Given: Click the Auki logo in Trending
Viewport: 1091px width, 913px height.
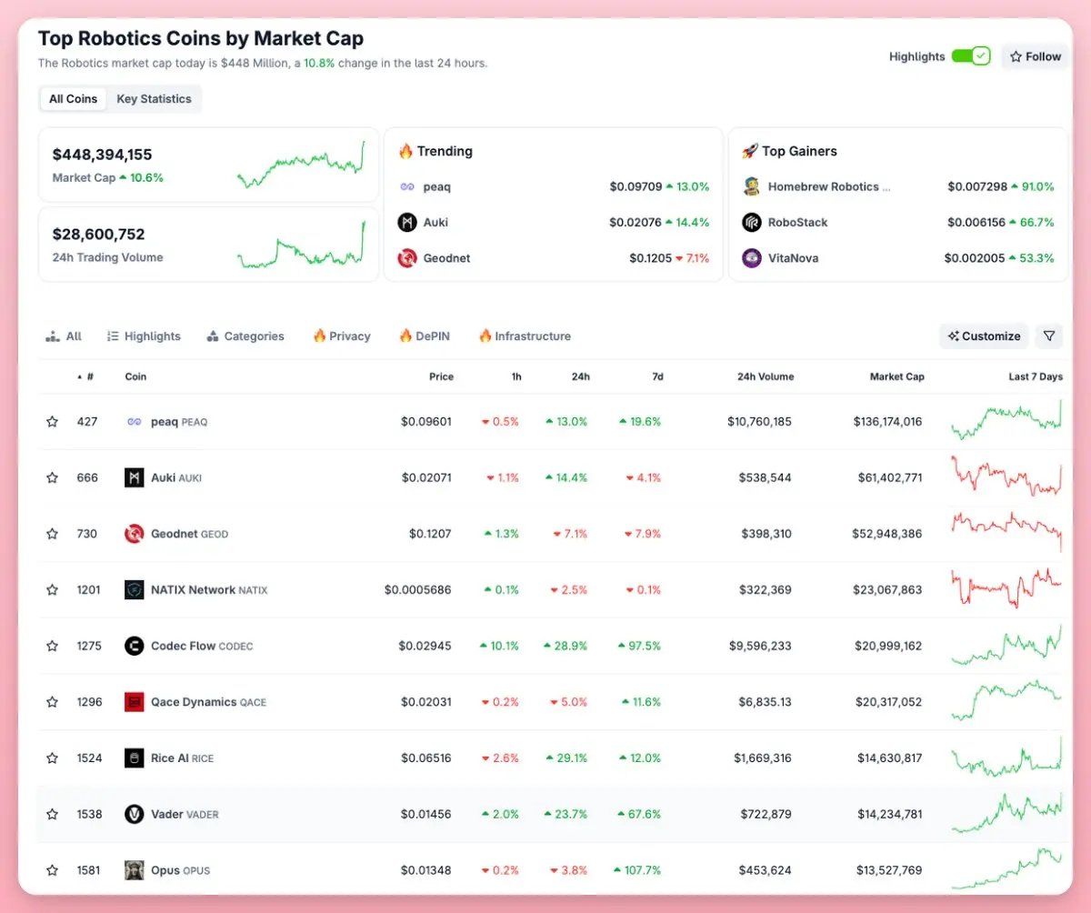Looking at the screenshot, I should pyautogui.click(x=407, y=223).
